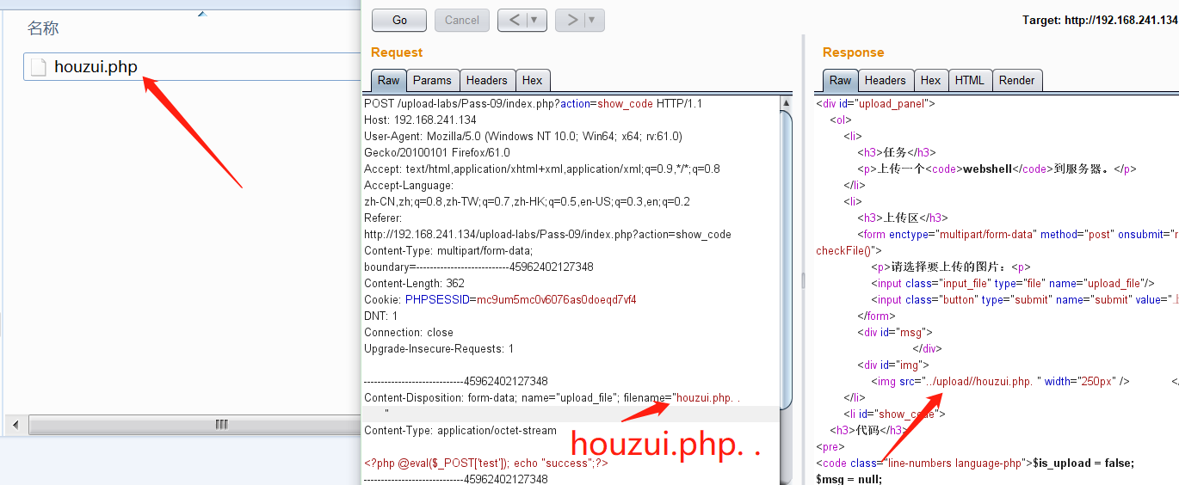Click the form enctype multipart line in response
This screenshot has width=1179, height=485.
click(1018, 234)
